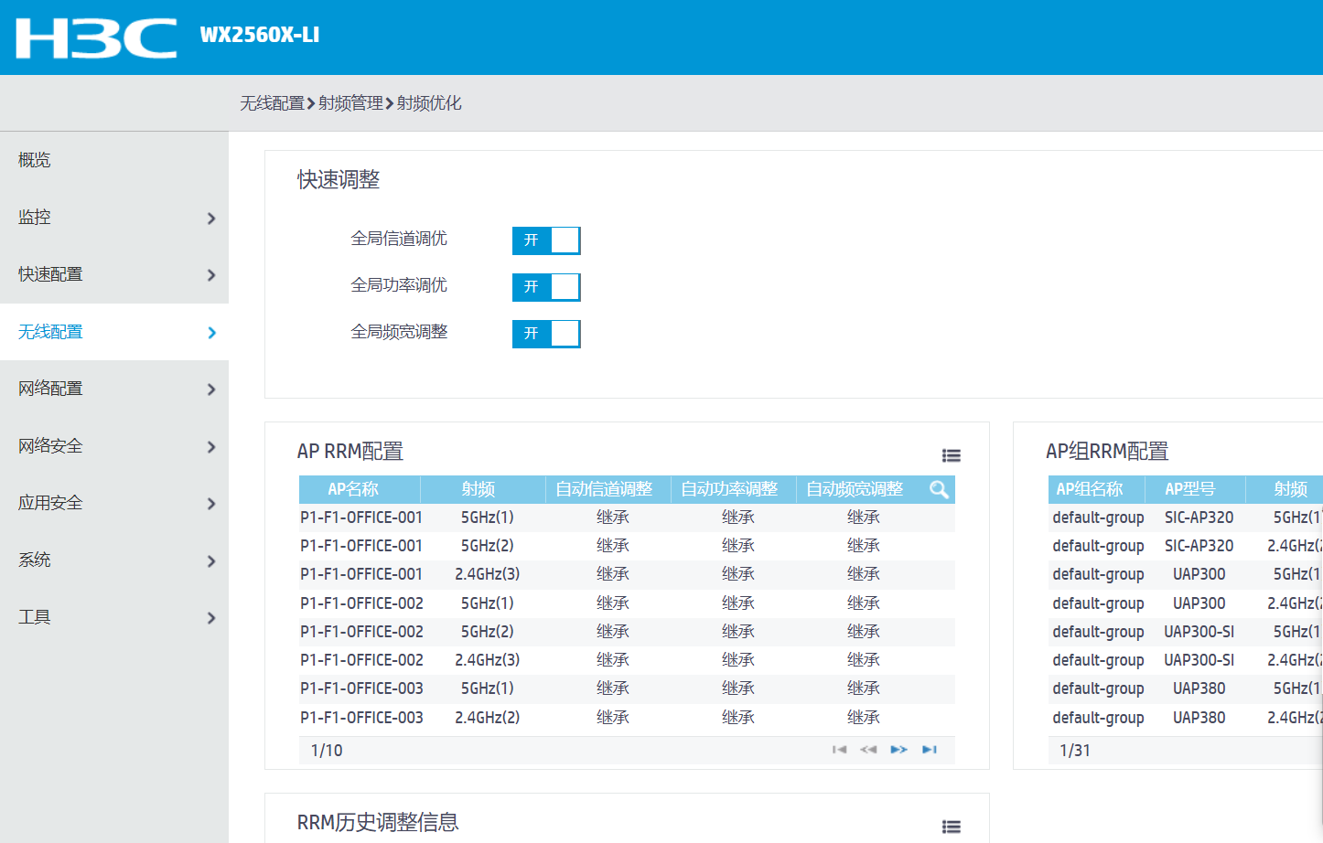The image size is (1323, 843).
Task: Expand the 系统 sidebar section
Action: pos(113,560)
